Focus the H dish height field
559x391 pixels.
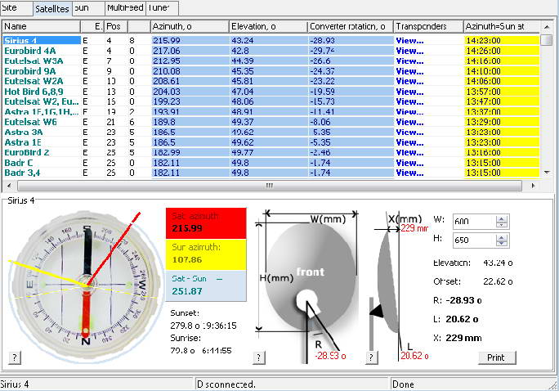pos(474,240)
